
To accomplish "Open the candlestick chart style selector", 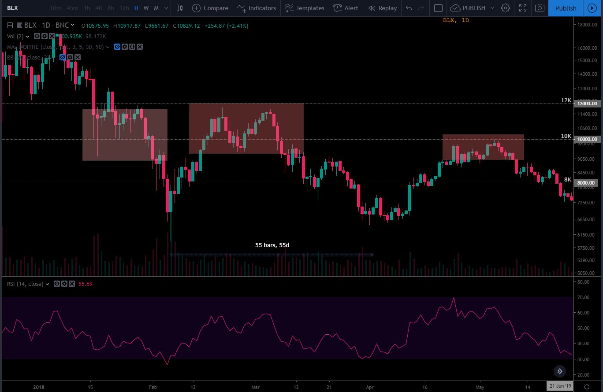I will coord(179,8).
